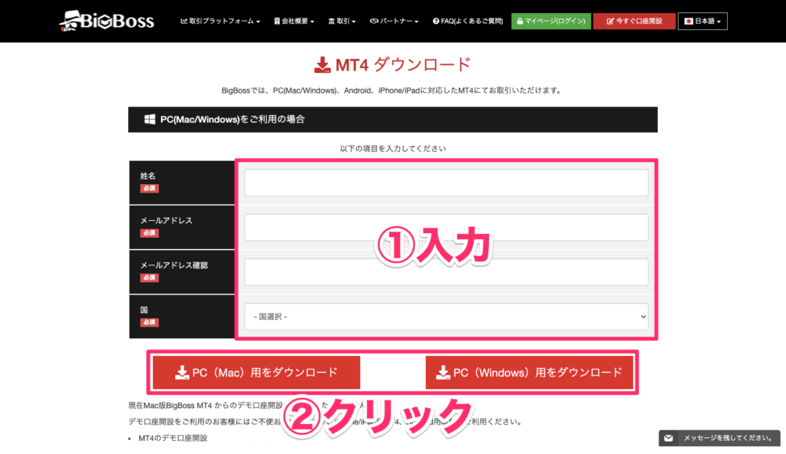Go to FAQ(よくあるご質問)

tap(467, 21)
